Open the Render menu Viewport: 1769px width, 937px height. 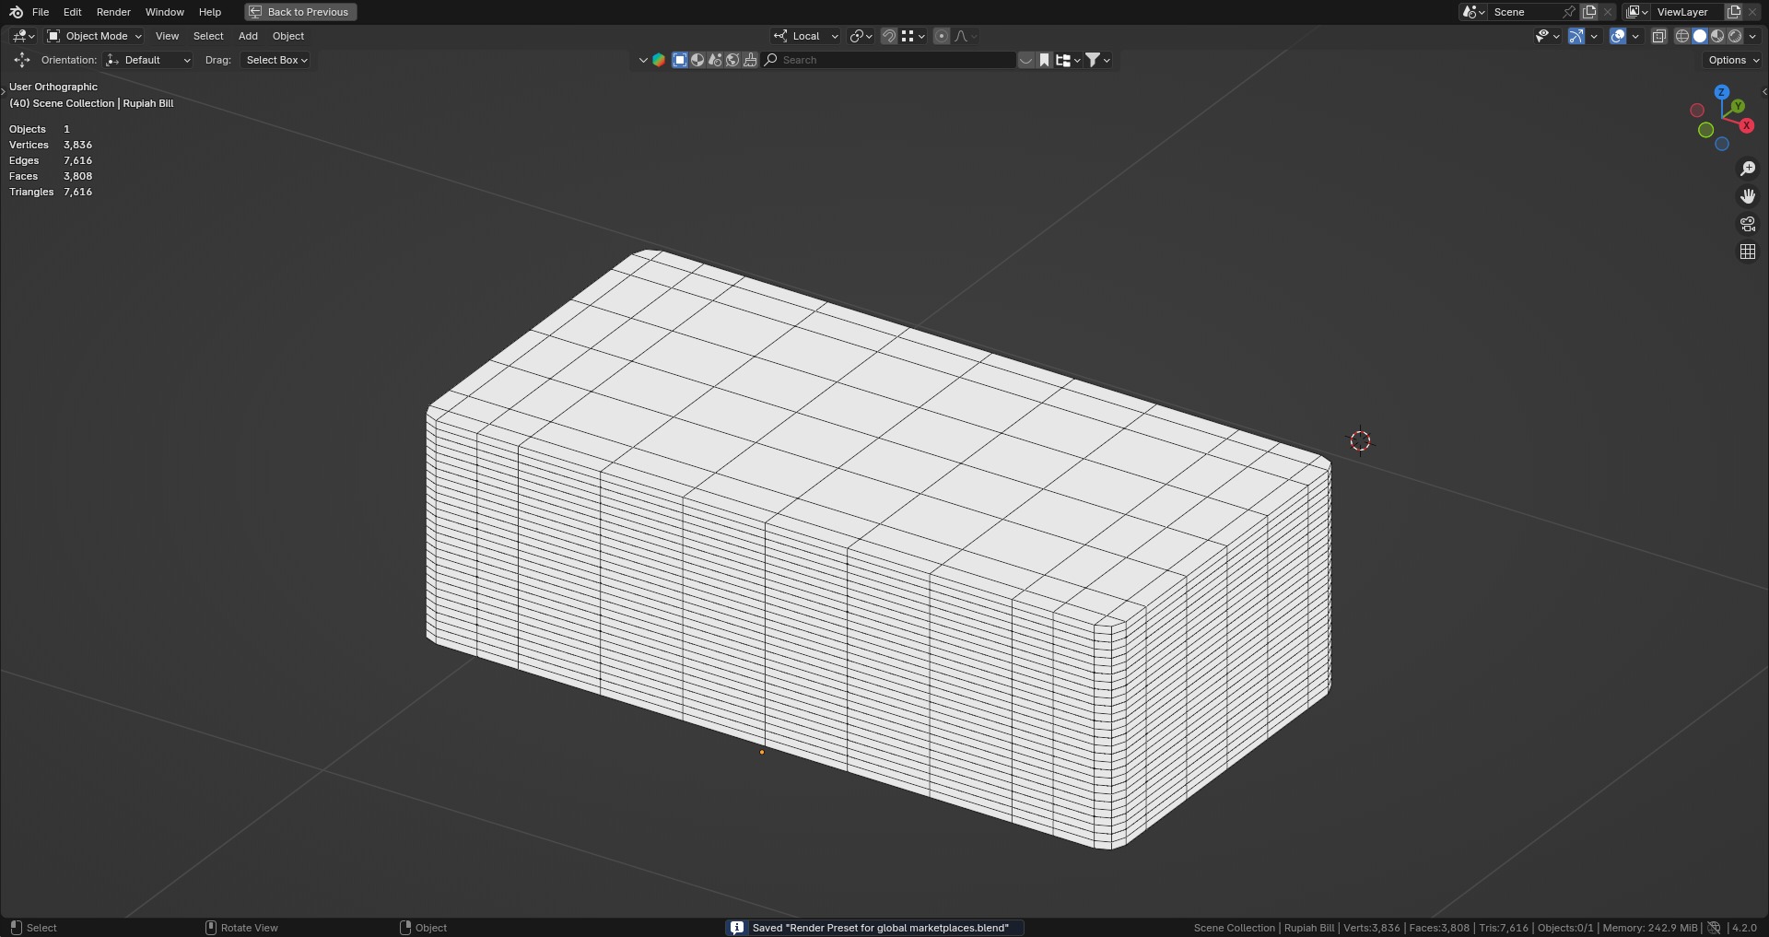113,12
